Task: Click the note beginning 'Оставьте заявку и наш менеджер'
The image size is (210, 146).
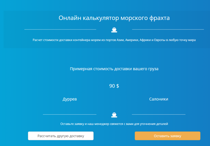Action: (x=114, y=124)
